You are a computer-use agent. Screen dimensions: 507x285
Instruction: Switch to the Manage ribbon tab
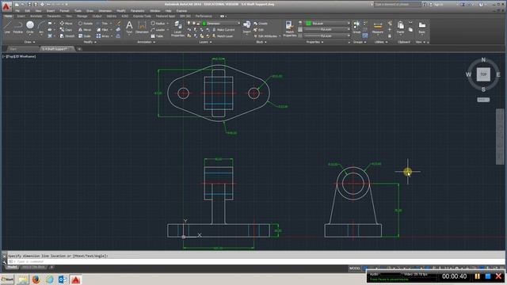[82, 16]
